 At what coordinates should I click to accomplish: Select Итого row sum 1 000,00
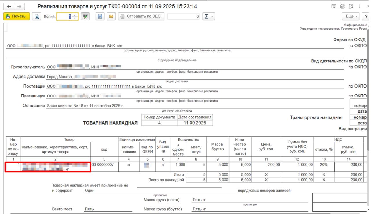pos(297,175)
